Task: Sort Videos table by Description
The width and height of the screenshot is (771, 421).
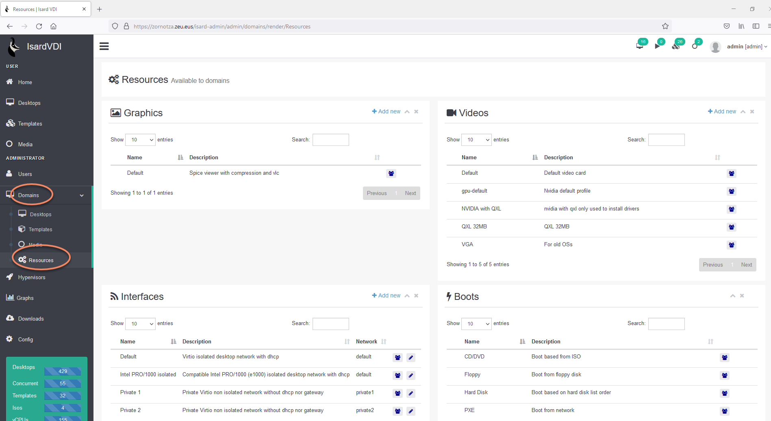Action: [x=632, y=158]
